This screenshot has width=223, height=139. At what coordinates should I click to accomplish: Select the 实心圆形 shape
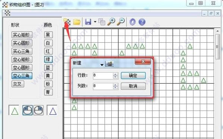tap(22, 43)
